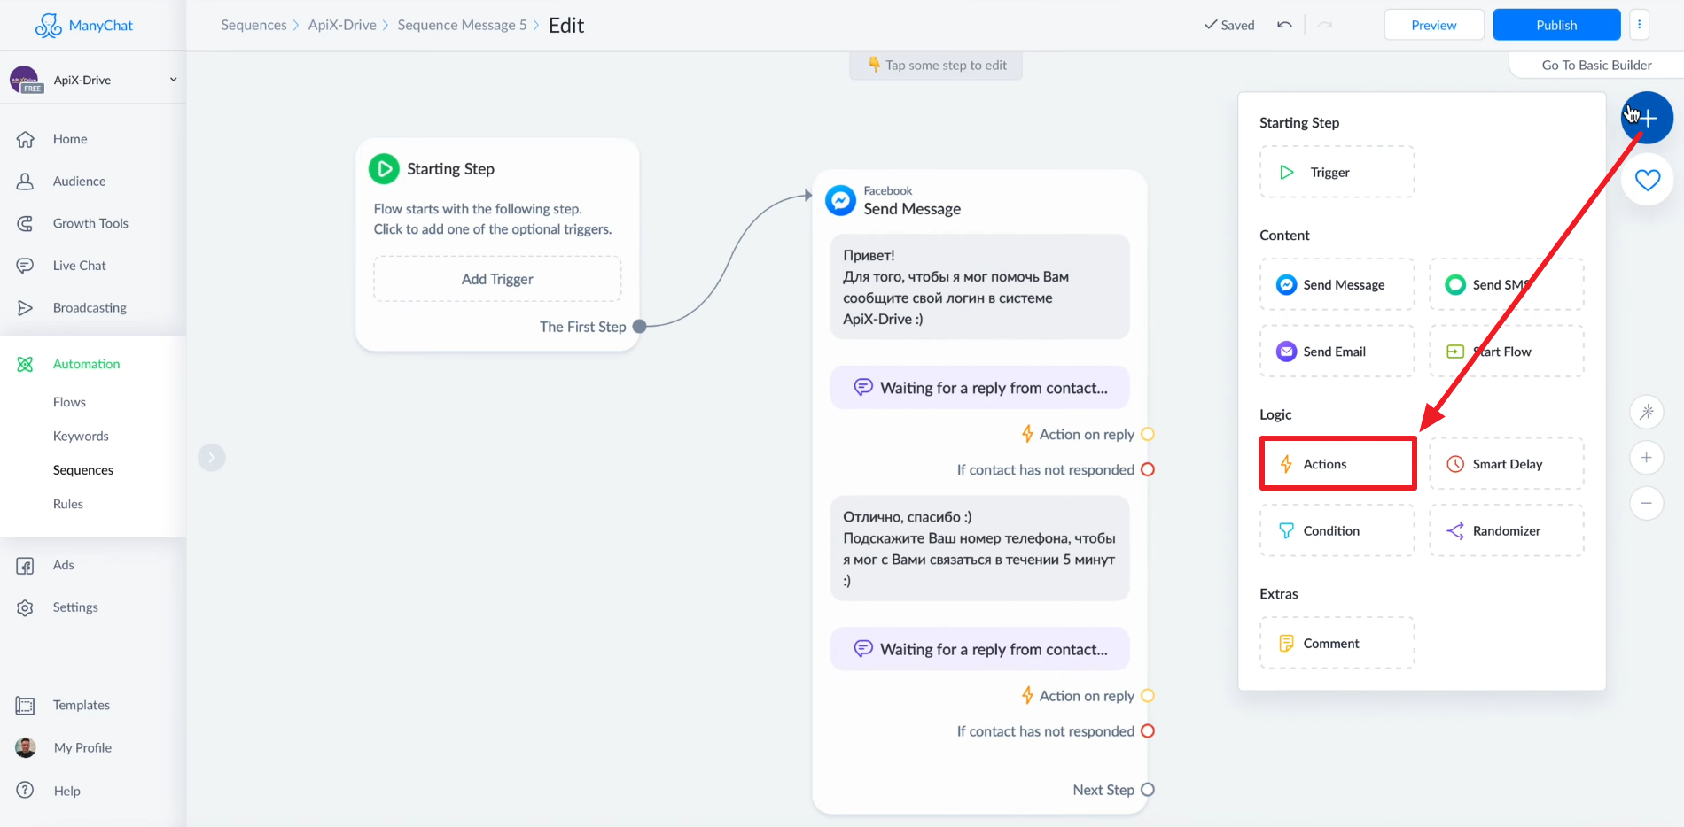1684x827 pixels.
Task: Click the Broadcasting arrow icon
Action: pyautogui.click(x=26, y=307)
